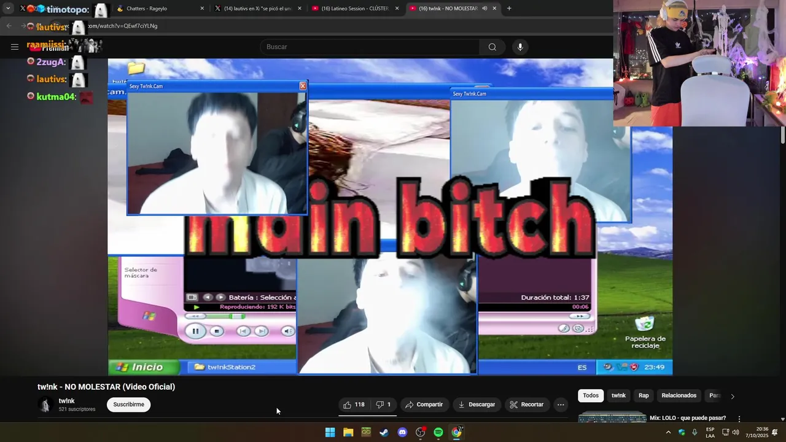Open options for the LOLO mix
The height and width of the screenshot is (442, 786).
coord(739,419)
